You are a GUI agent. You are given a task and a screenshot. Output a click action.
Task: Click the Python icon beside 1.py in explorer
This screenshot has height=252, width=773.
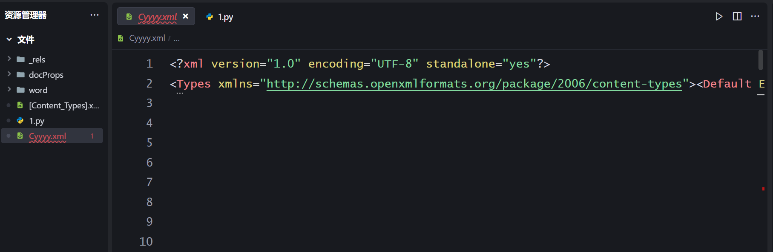click(x=20, y=121)
